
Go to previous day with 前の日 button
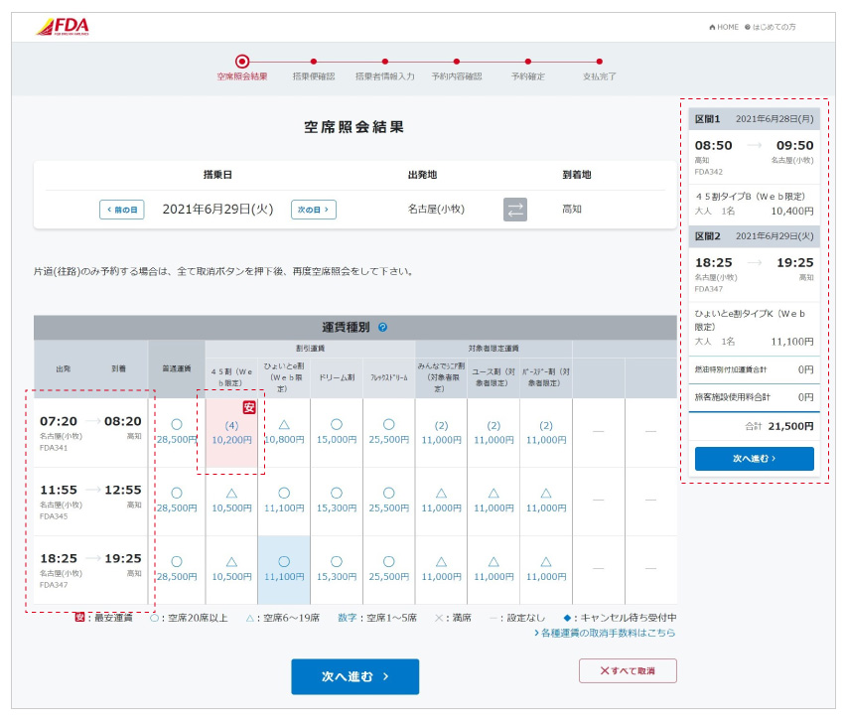pos(122,210)
